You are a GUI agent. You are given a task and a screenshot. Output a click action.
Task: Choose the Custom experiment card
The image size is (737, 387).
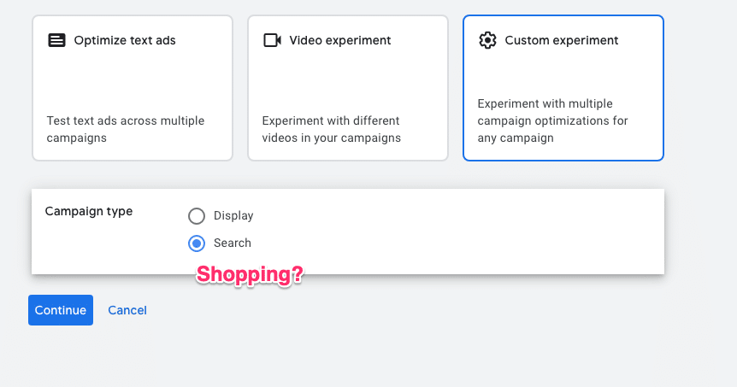pyautogui.click(x=563, y=88)
